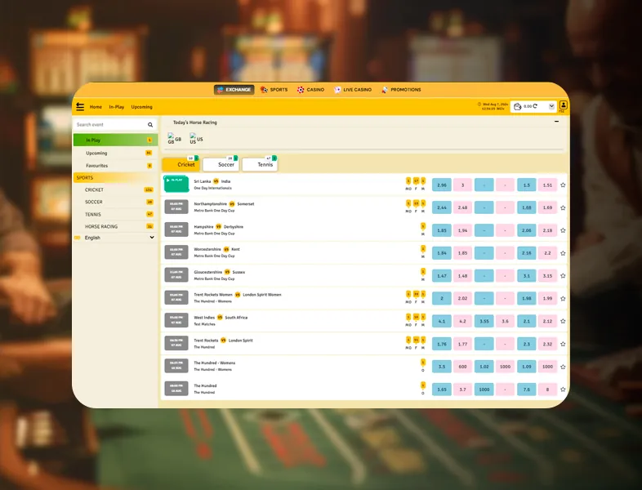Open the Live Casino top menu
642x490 pixels.
coord(353,90)
